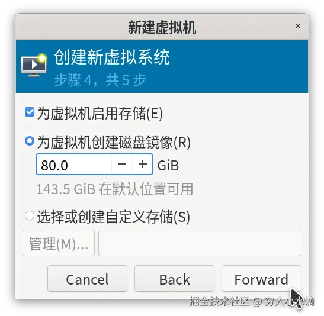This screenshot has height=316, width=324.
Task: Close the 新建虚拟机 dialog with the X
Action: (x=298, y=26)
